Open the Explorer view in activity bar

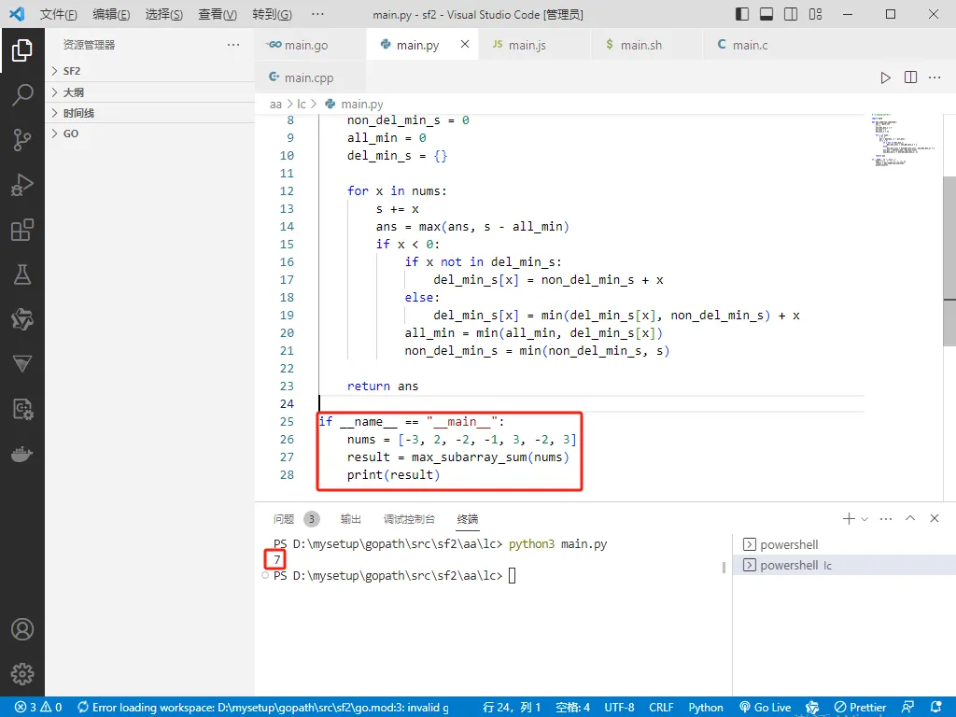click(x=22, y=50)
